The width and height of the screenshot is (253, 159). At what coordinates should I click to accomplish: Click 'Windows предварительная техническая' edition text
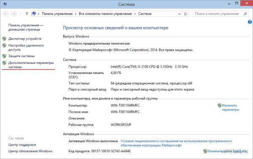[99, 43]
